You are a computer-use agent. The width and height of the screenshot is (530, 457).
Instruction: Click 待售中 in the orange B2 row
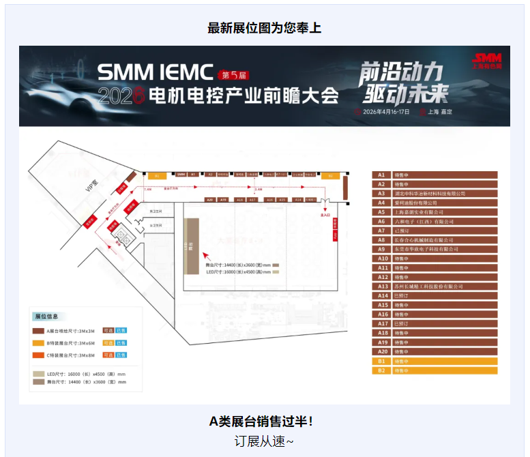pyautogui.click(x=402, y=371)
